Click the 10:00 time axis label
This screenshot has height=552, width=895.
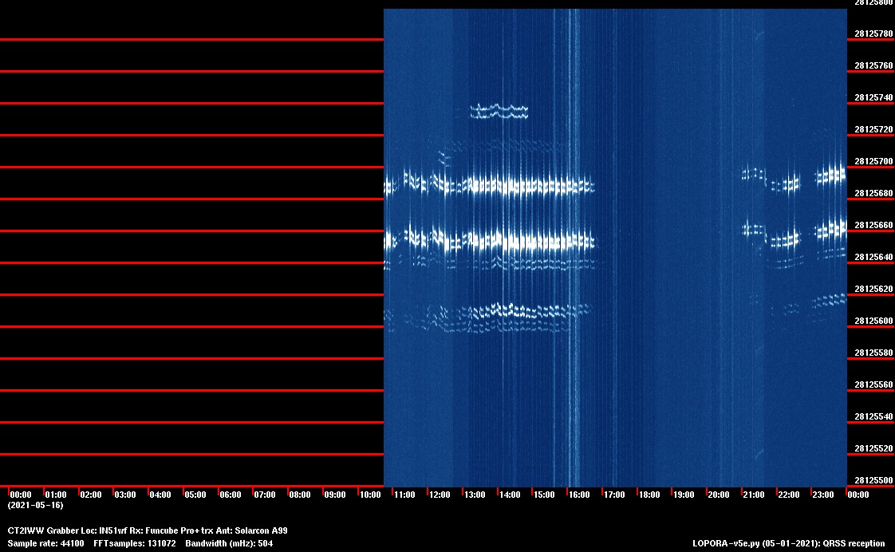pyautogui.click(x=370, y=495)
